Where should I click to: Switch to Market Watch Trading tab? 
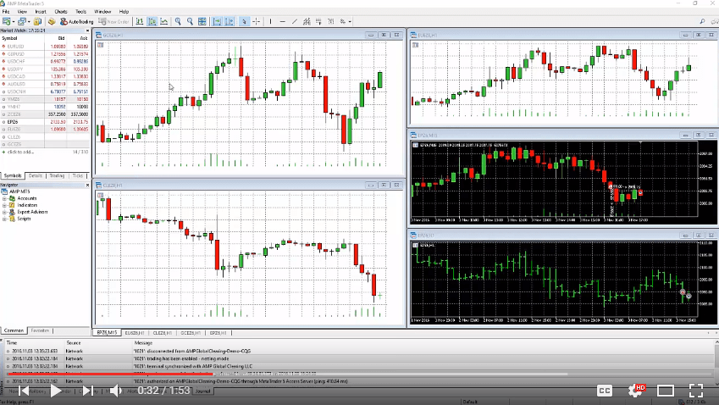point(57,175)
